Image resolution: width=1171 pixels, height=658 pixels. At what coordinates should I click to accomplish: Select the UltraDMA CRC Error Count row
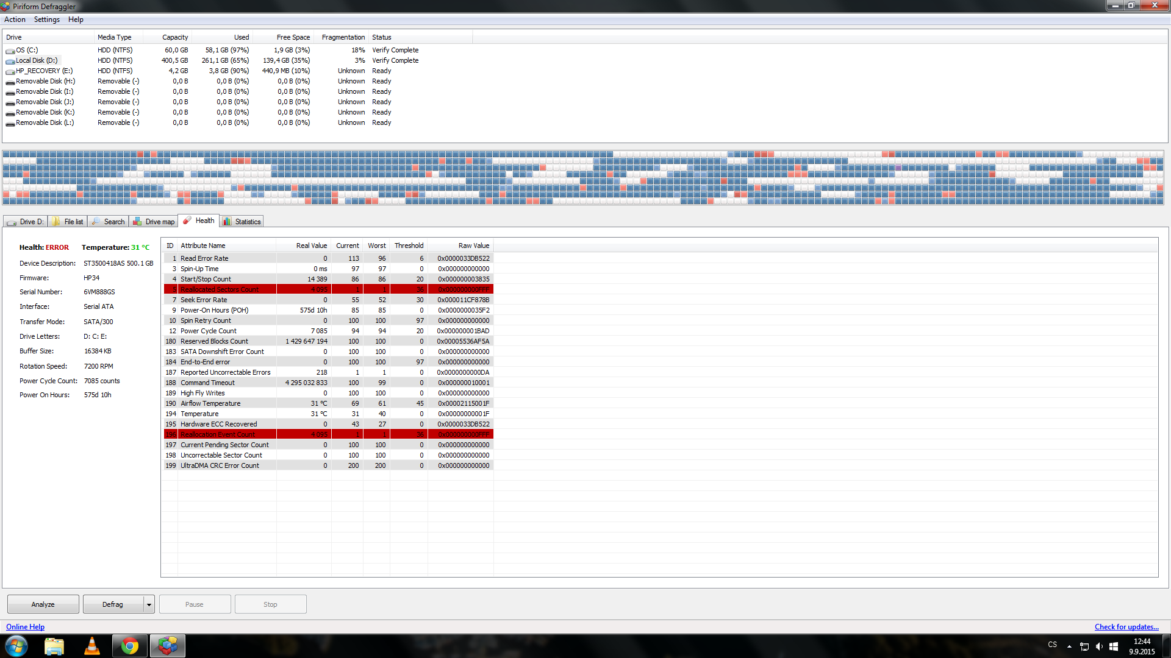click(x=328, y=465)
